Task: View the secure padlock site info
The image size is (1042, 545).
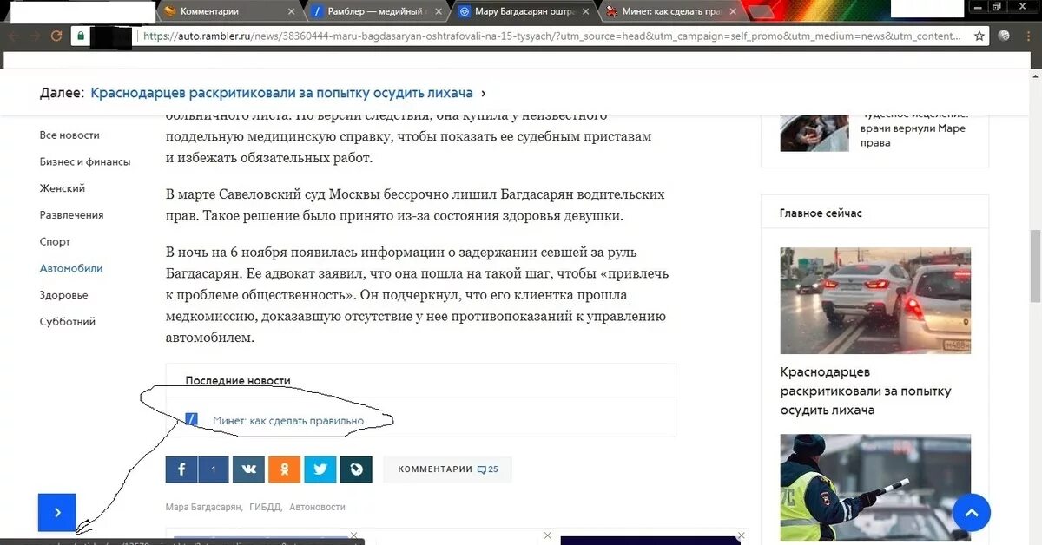Action: click(x=81, y=36)
